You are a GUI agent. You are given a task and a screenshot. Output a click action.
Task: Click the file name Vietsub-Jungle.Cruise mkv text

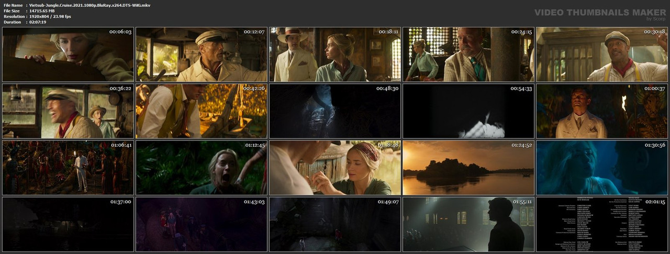pyautogui.click(x=90, y=5)
